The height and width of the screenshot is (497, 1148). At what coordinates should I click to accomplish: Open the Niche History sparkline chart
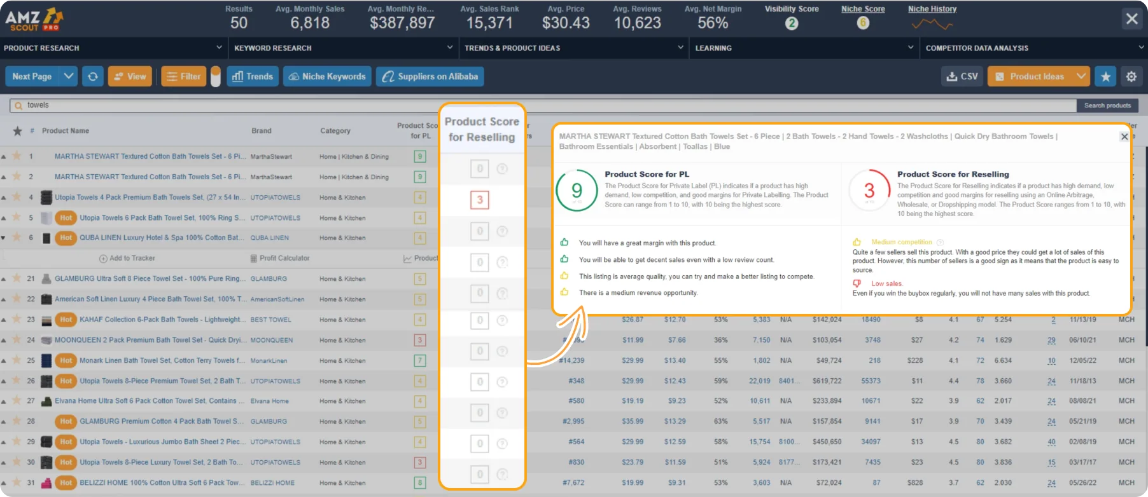(x=932, y=25)
